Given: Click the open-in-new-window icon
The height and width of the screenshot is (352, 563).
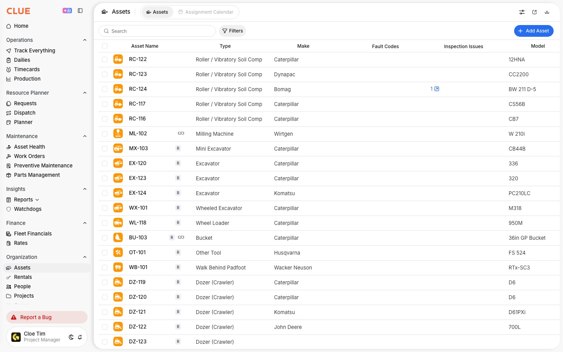Looking at the screenshot, I should [x=534, y=12].
